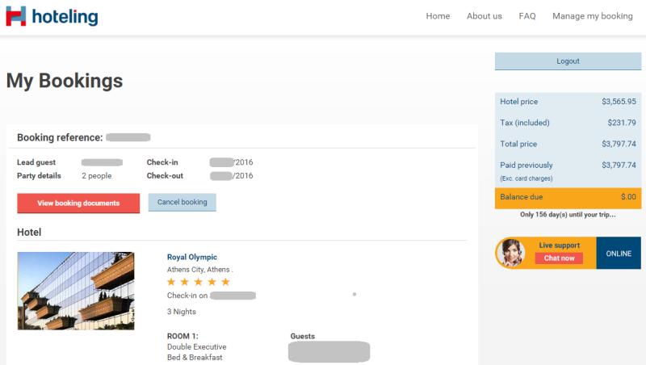Screen dimensions: 646x365
Task: Open the Royal Olympic hotel photo
Action: [x=76, y=291]
